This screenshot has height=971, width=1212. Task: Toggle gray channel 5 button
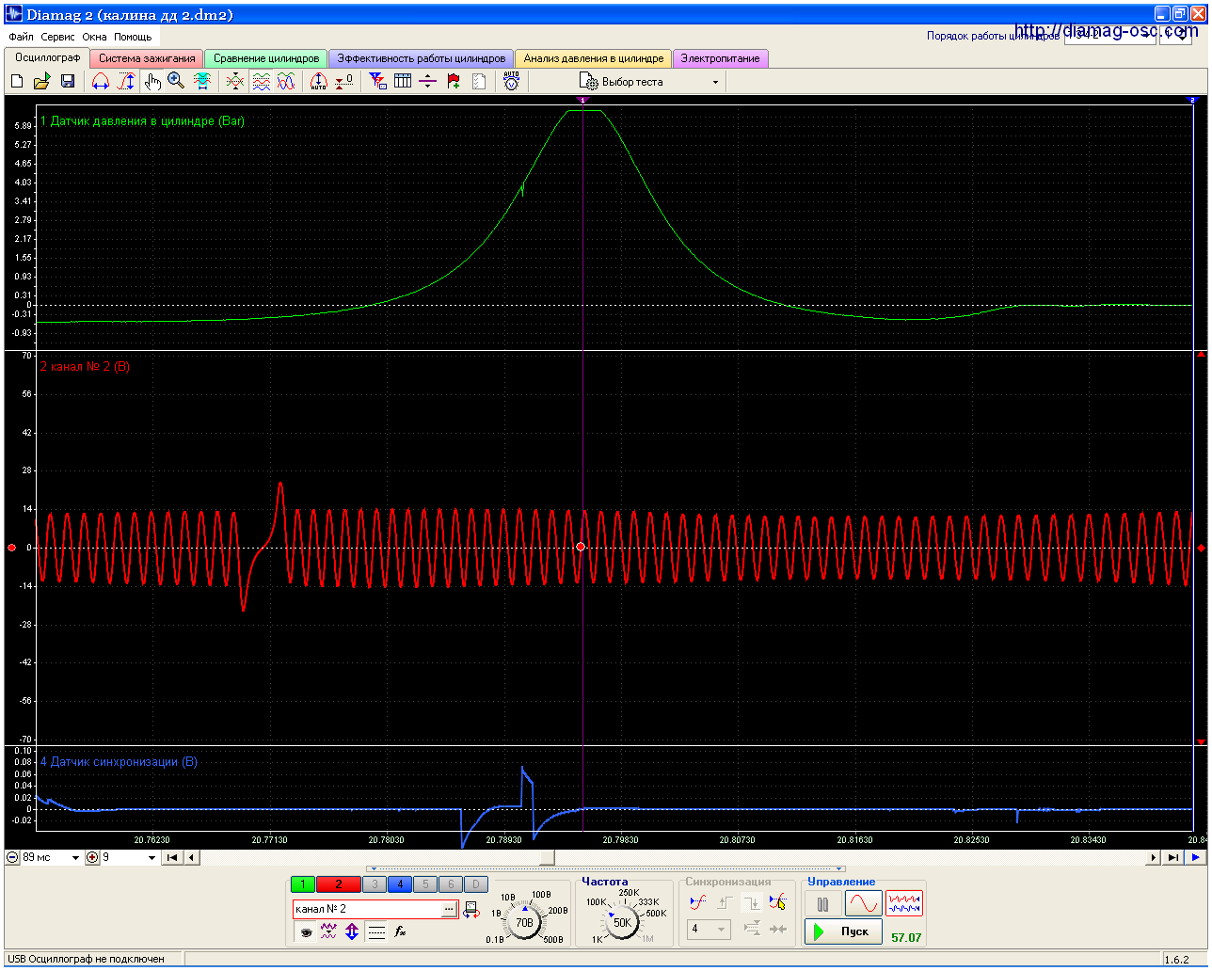point(425,884)
